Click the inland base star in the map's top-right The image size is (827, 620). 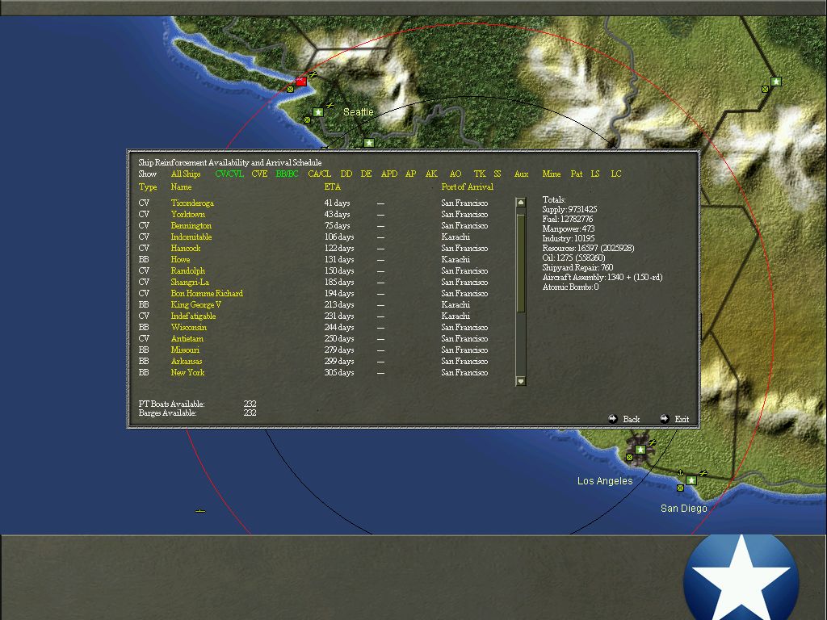pyautogui.click(x=776, y=82)
